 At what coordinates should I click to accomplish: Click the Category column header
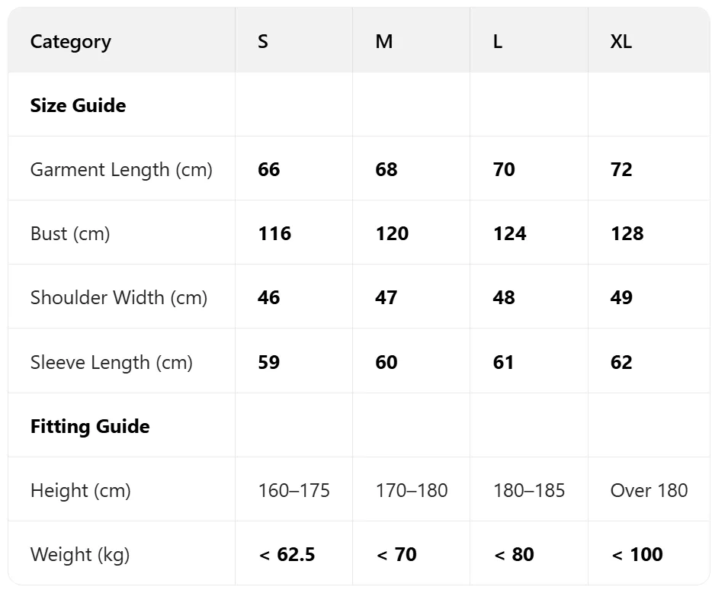coord(71,42)
